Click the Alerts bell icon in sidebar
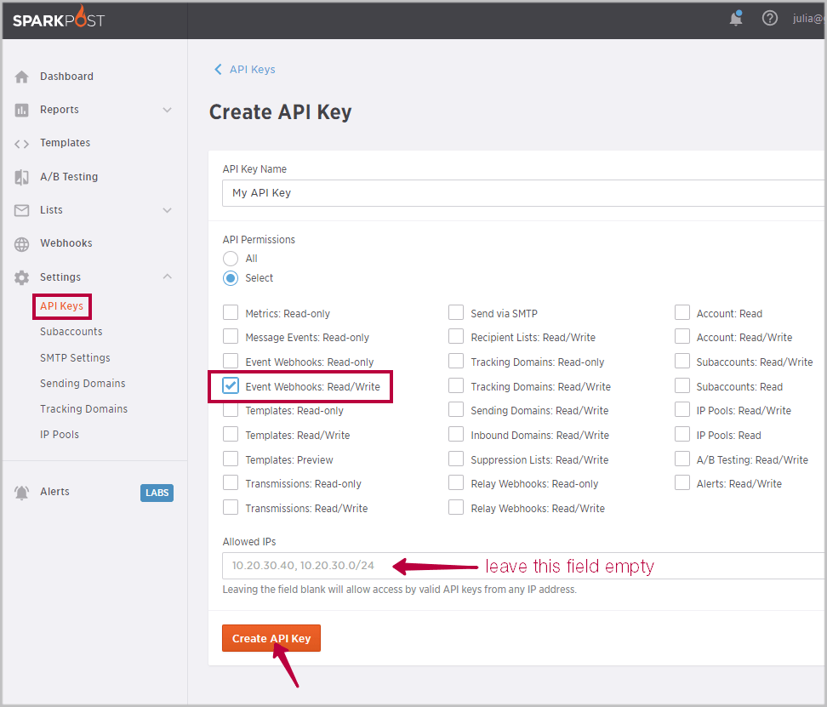 point(22,493)
